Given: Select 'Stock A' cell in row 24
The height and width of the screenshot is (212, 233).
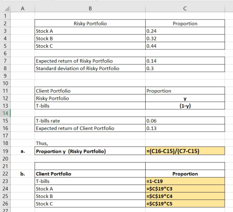Looking at the screenshot, I should 90,189.
